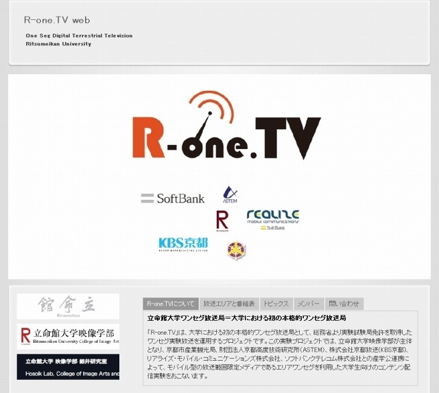This screenshot has width=439, height=393.
Task: Open the Realize Mobile Communications logo
Action: pyautogui.click(x=273, y=220)
